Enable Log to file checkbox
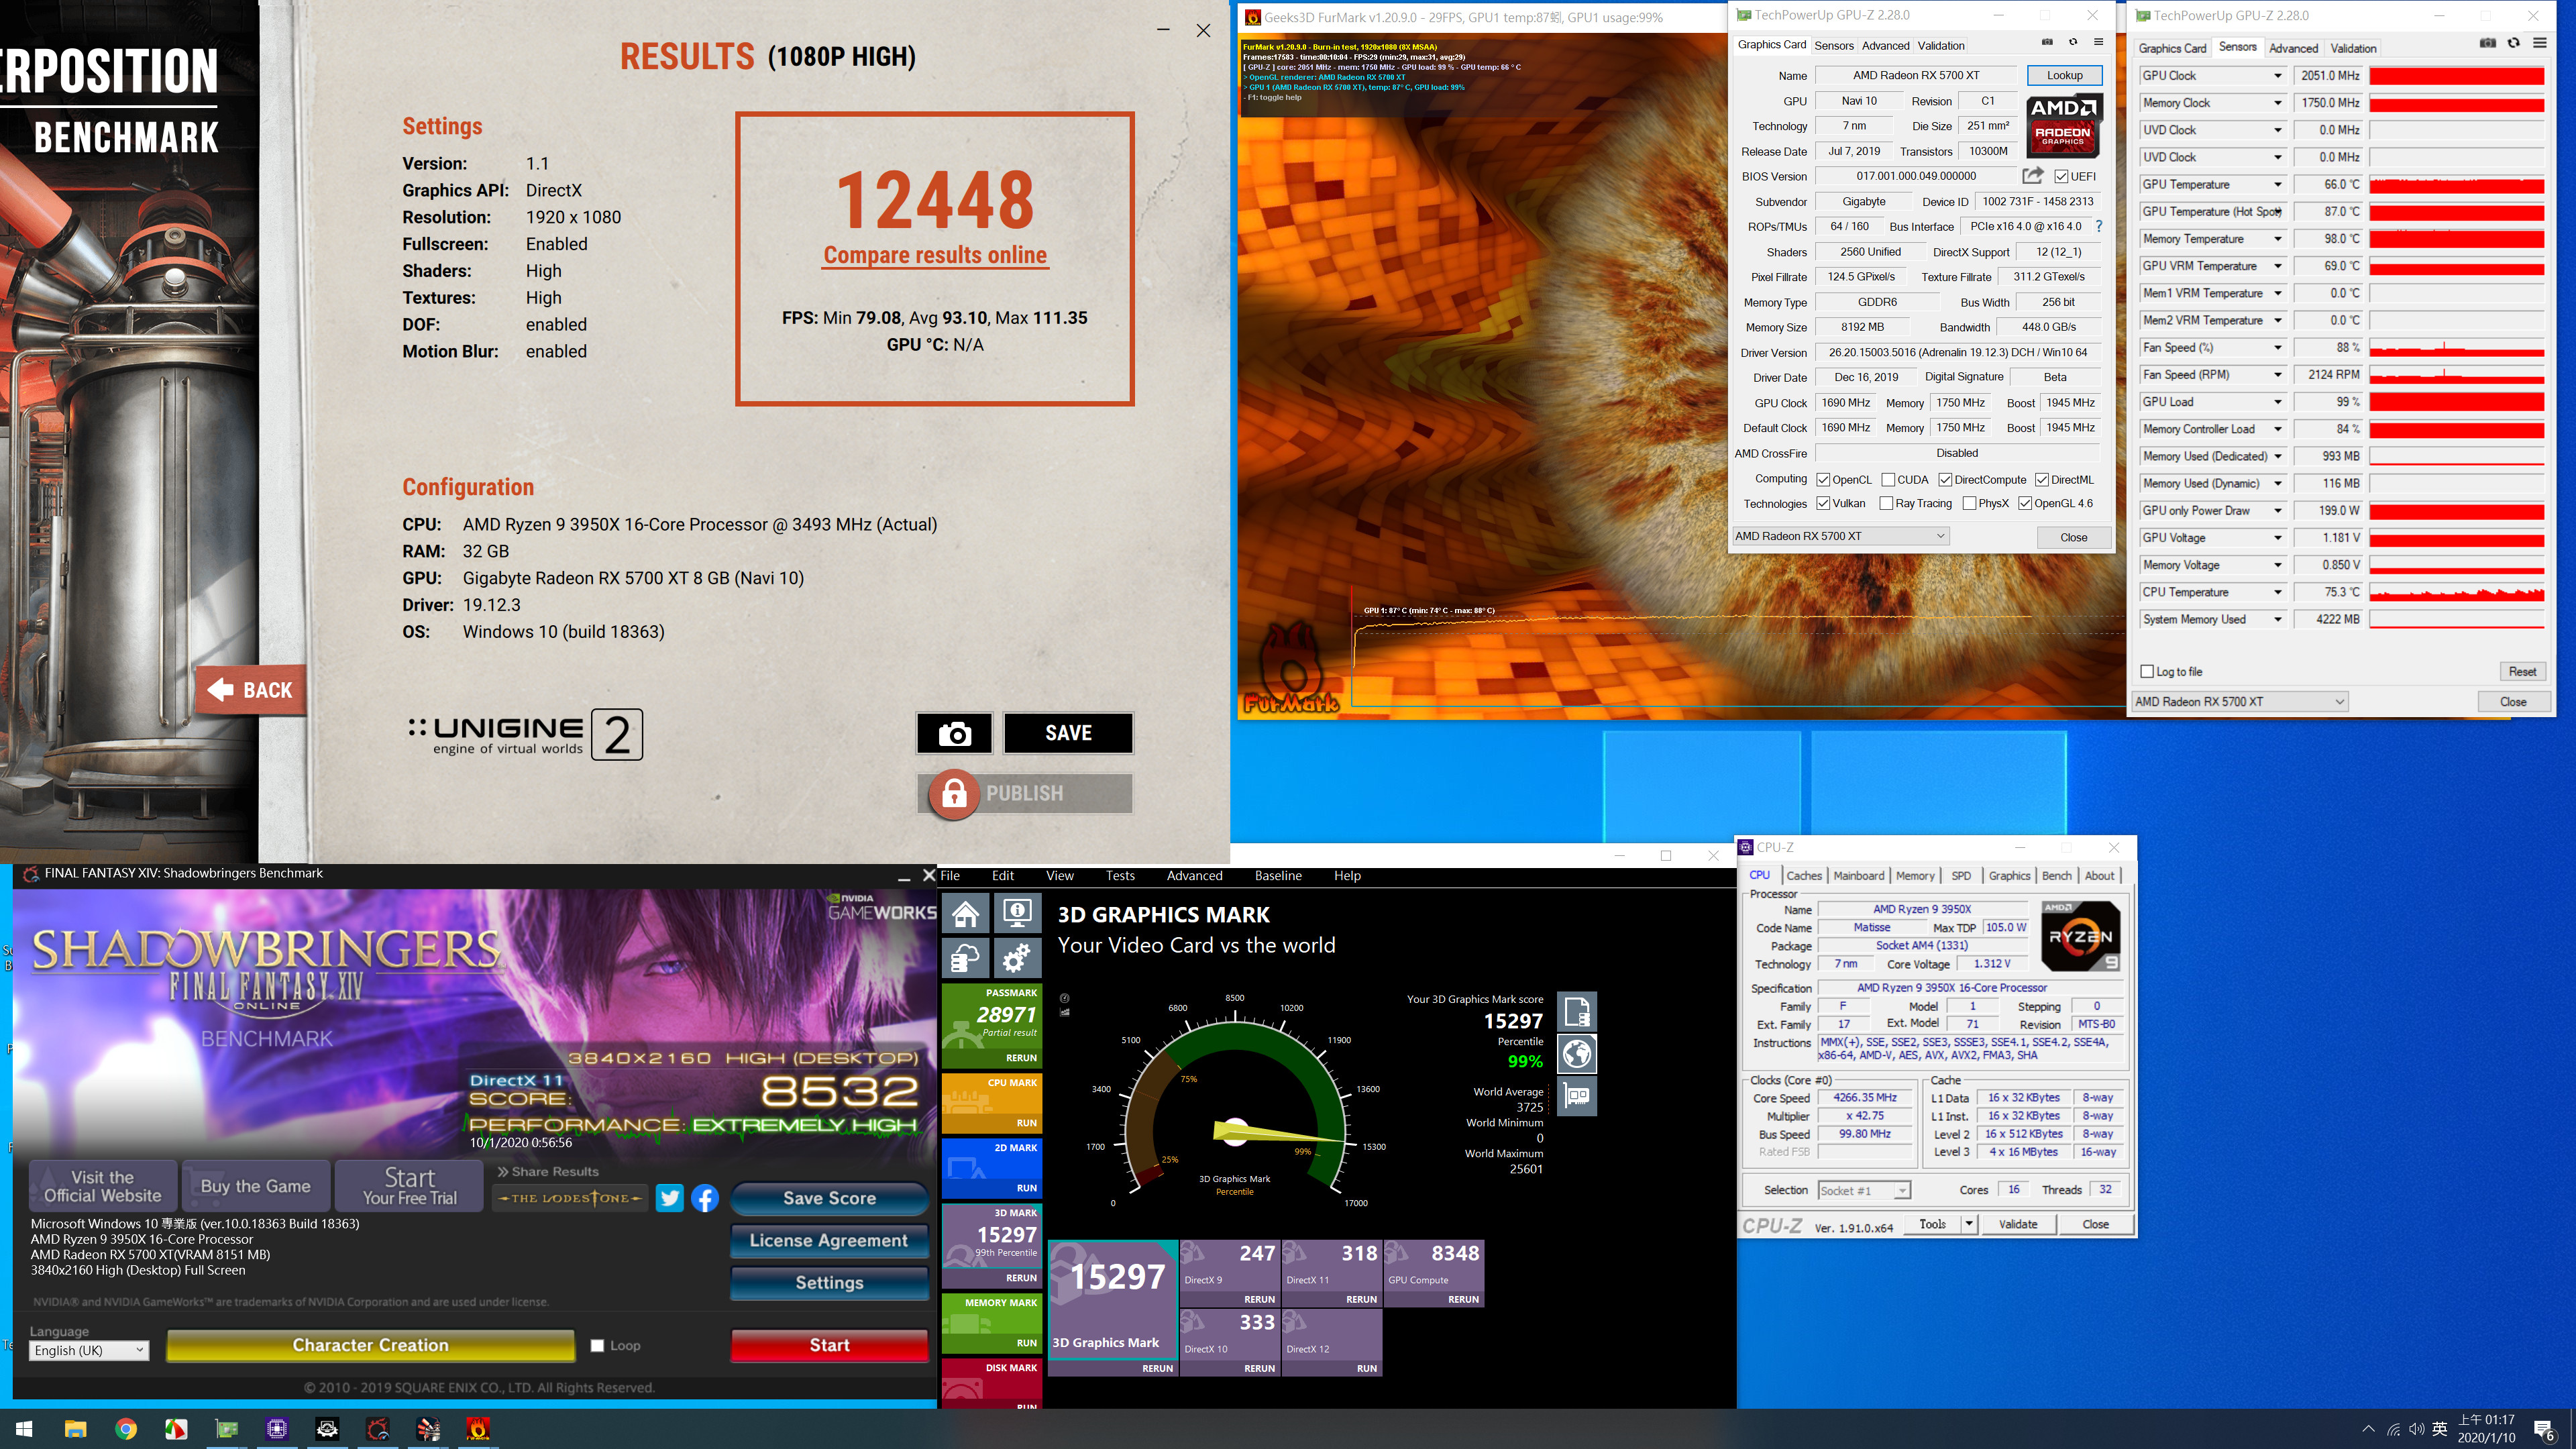This screenshot has width=2576, height=1449. point(2147,672)
